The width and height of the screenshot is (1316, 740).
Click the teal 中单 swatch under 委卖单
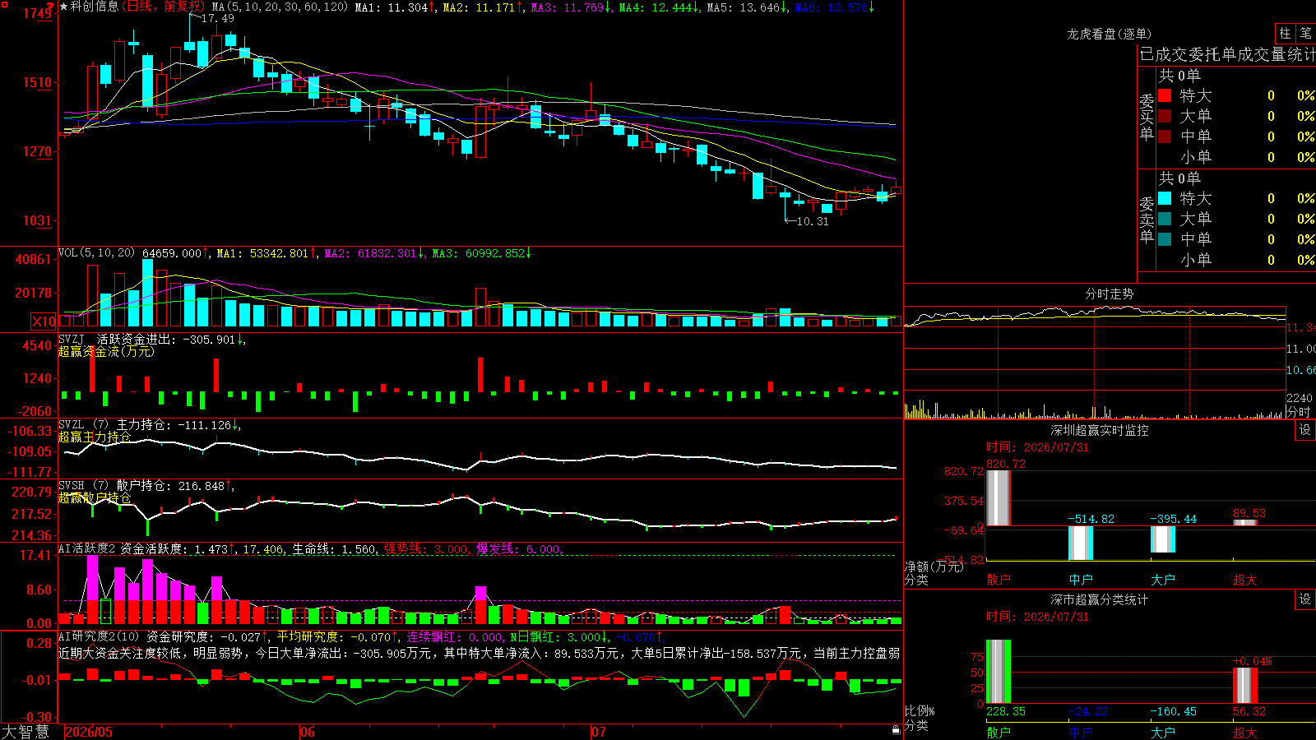point(1165,239)
